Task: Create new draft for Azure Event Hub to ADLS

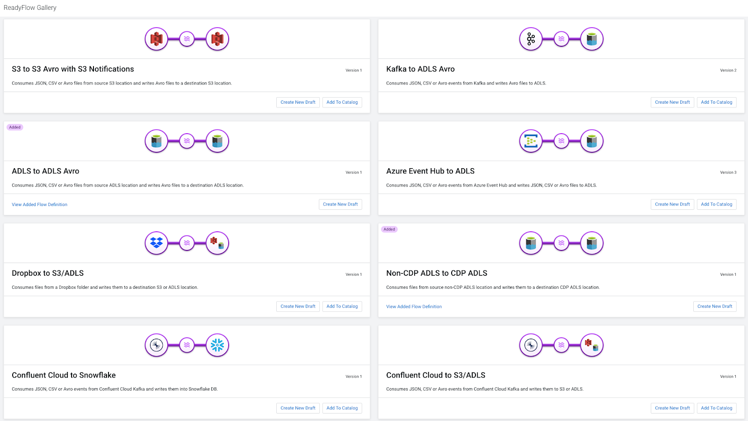Action: pos(672,204)
